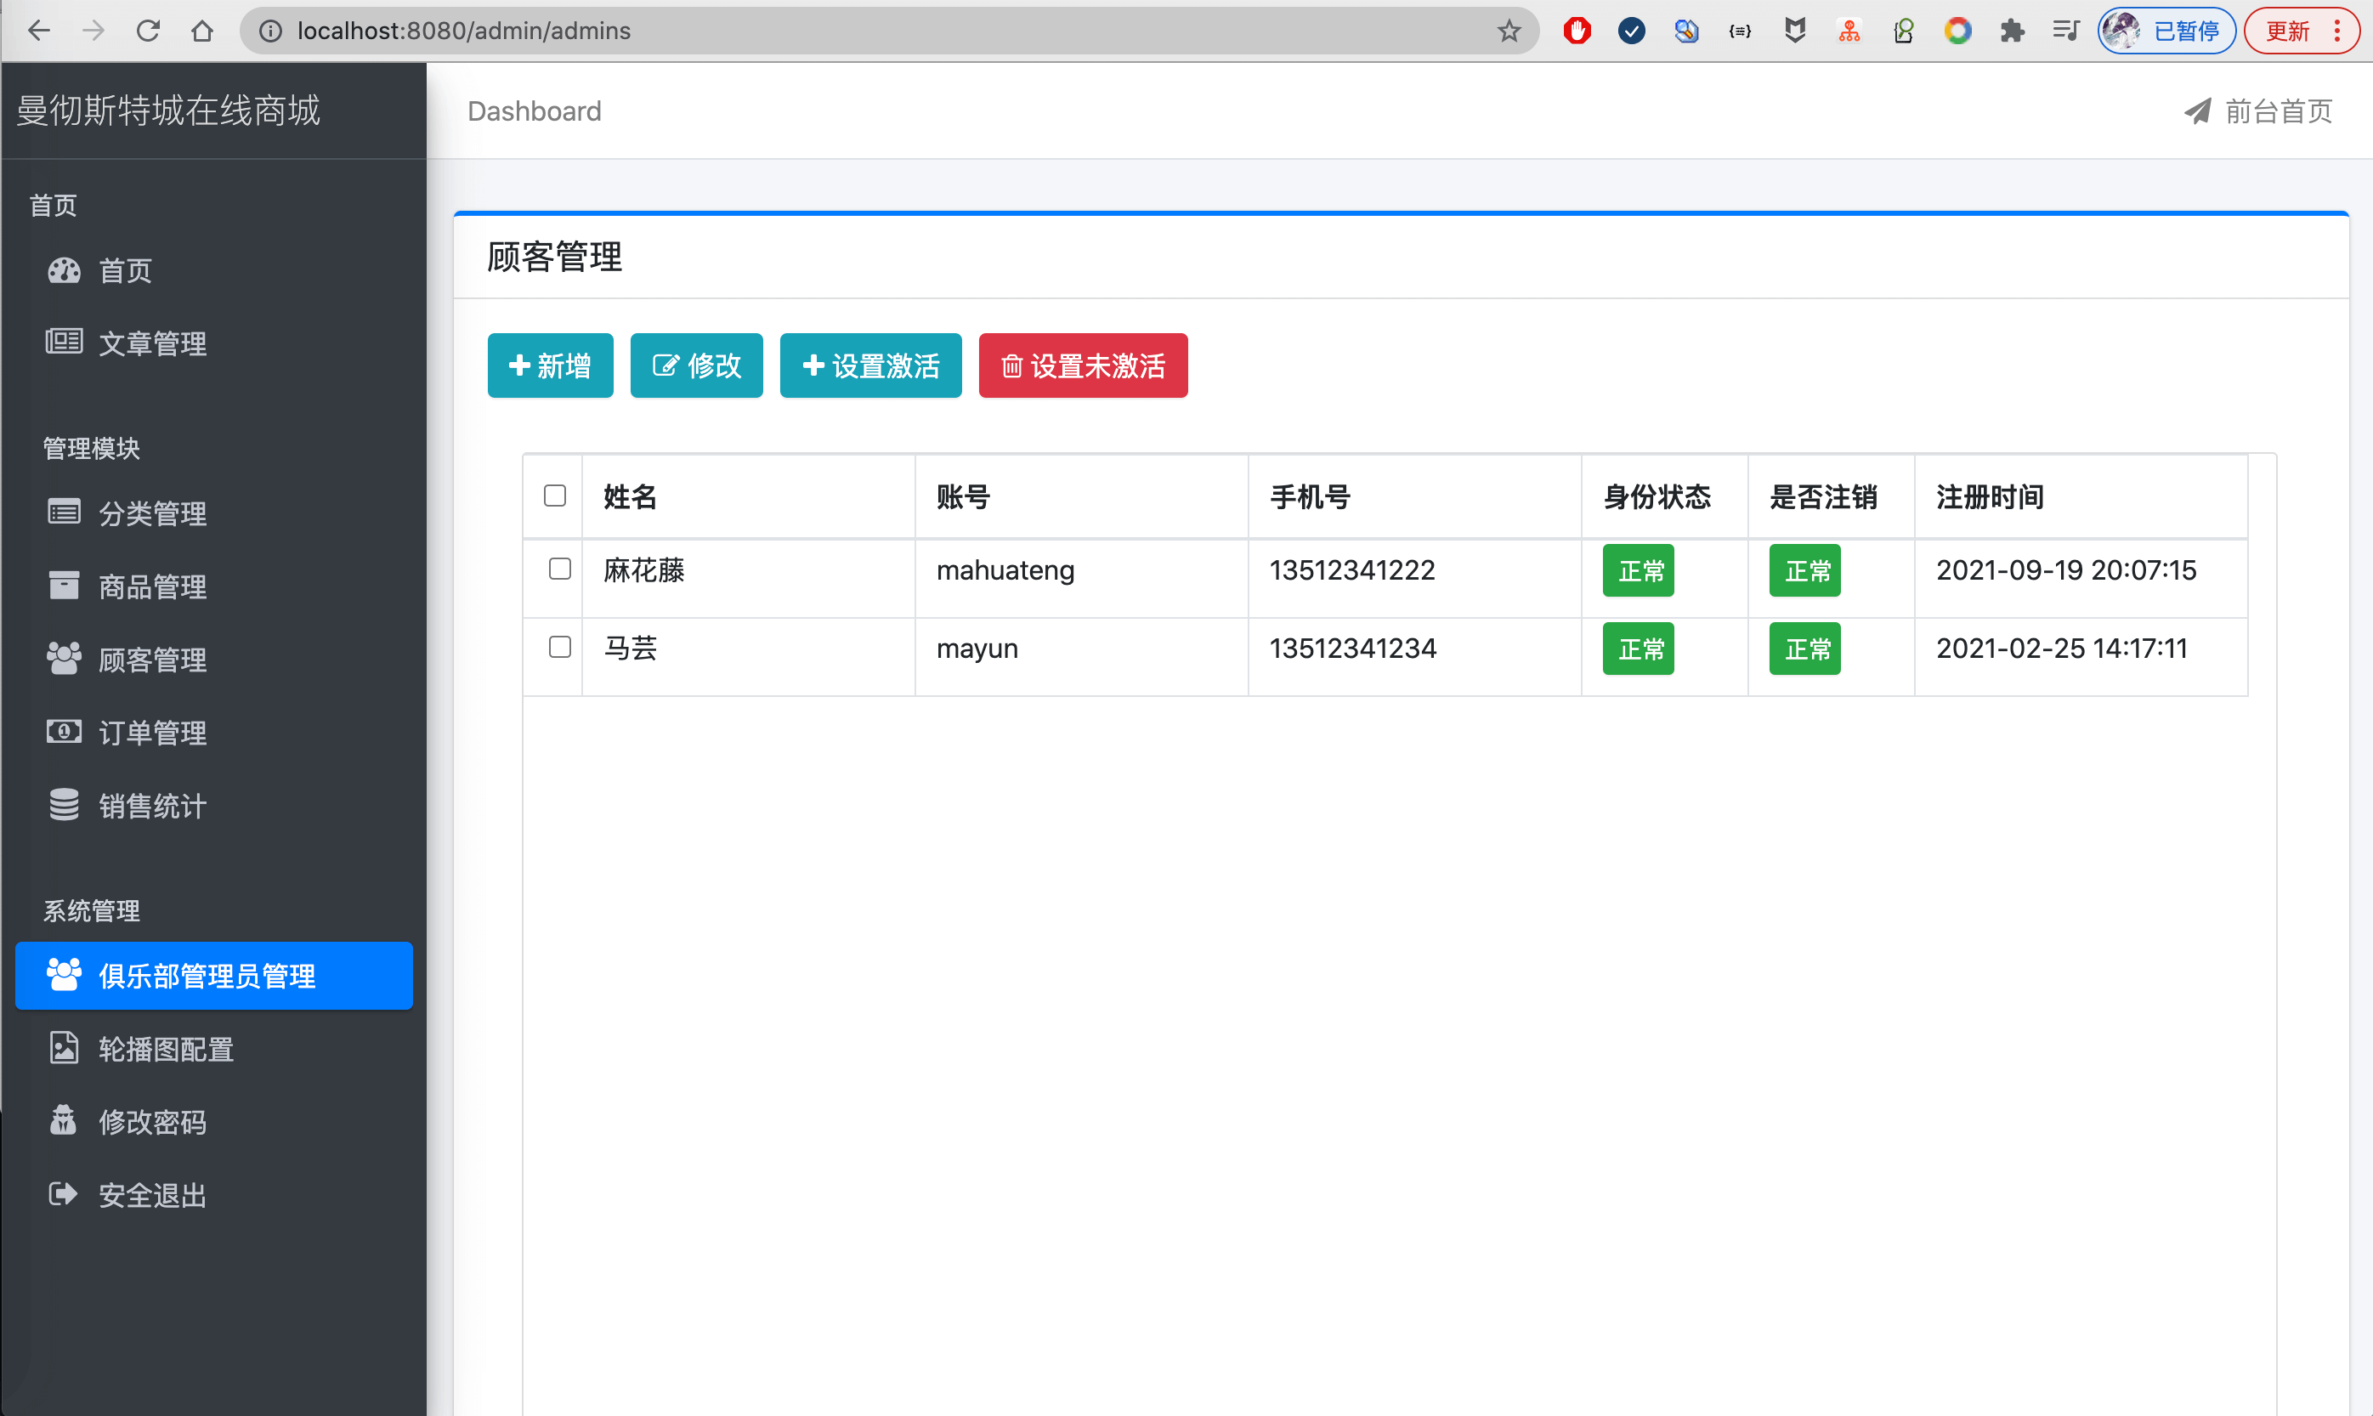Click the red 设置未激活 button
This screenshot has height=1416, width=2373.
click(1083, 365)
